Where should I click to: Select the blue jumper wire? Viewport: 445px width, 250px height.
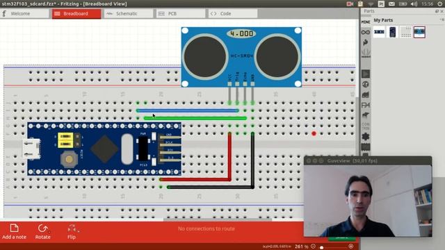click(187, 110)
